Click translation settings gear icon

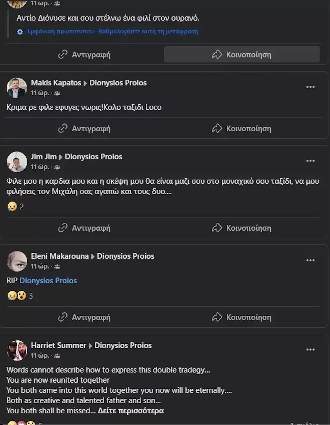pyautogui.click(x=20, y=32)
